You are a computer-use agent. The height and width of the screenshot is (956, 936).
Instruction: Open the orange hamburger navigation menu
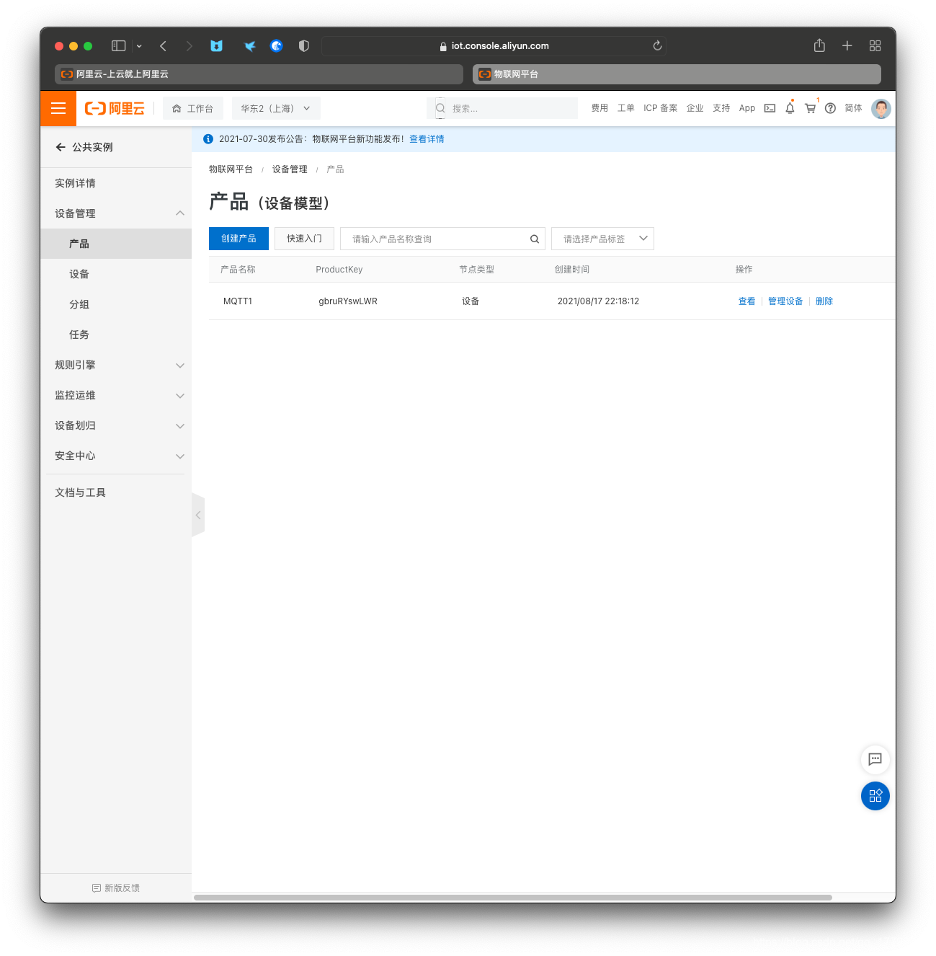pos(58,108)
